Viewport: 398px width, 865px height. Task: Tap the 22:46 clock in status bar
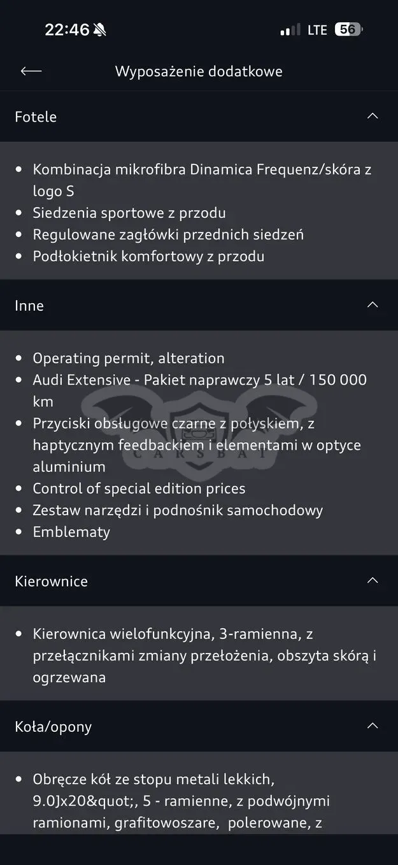click(67, 29)
